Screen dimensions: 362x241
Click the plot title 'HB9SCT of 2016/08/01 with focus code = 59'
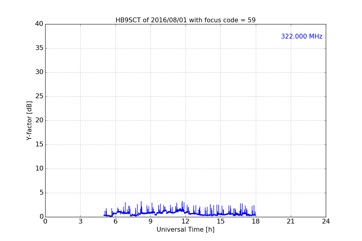click(x=186, y=20)
